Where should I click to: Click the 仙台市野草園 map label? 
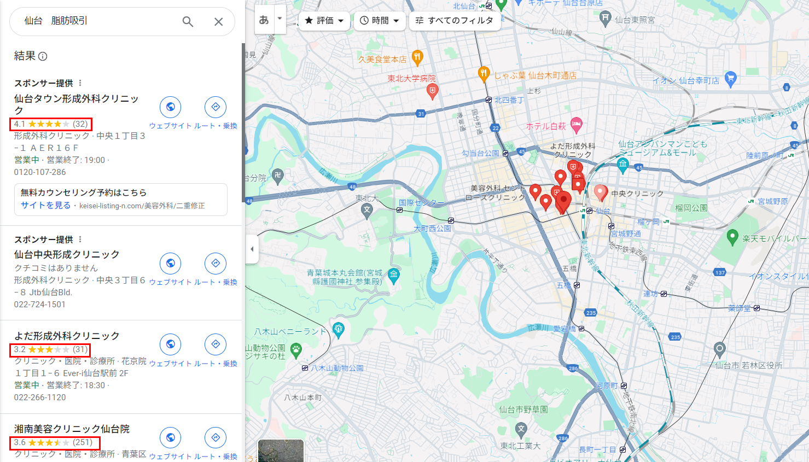pyautogui.click(x=523, y=410)
